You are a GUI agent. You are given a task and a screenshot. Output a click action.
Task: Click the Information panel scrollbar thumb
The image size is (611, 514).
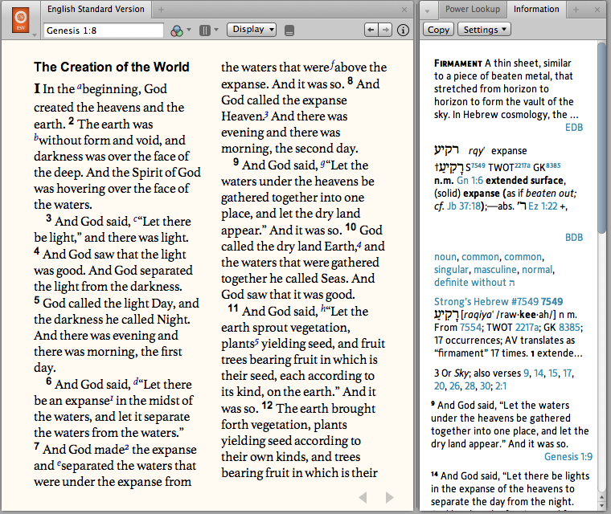(602, 137)
